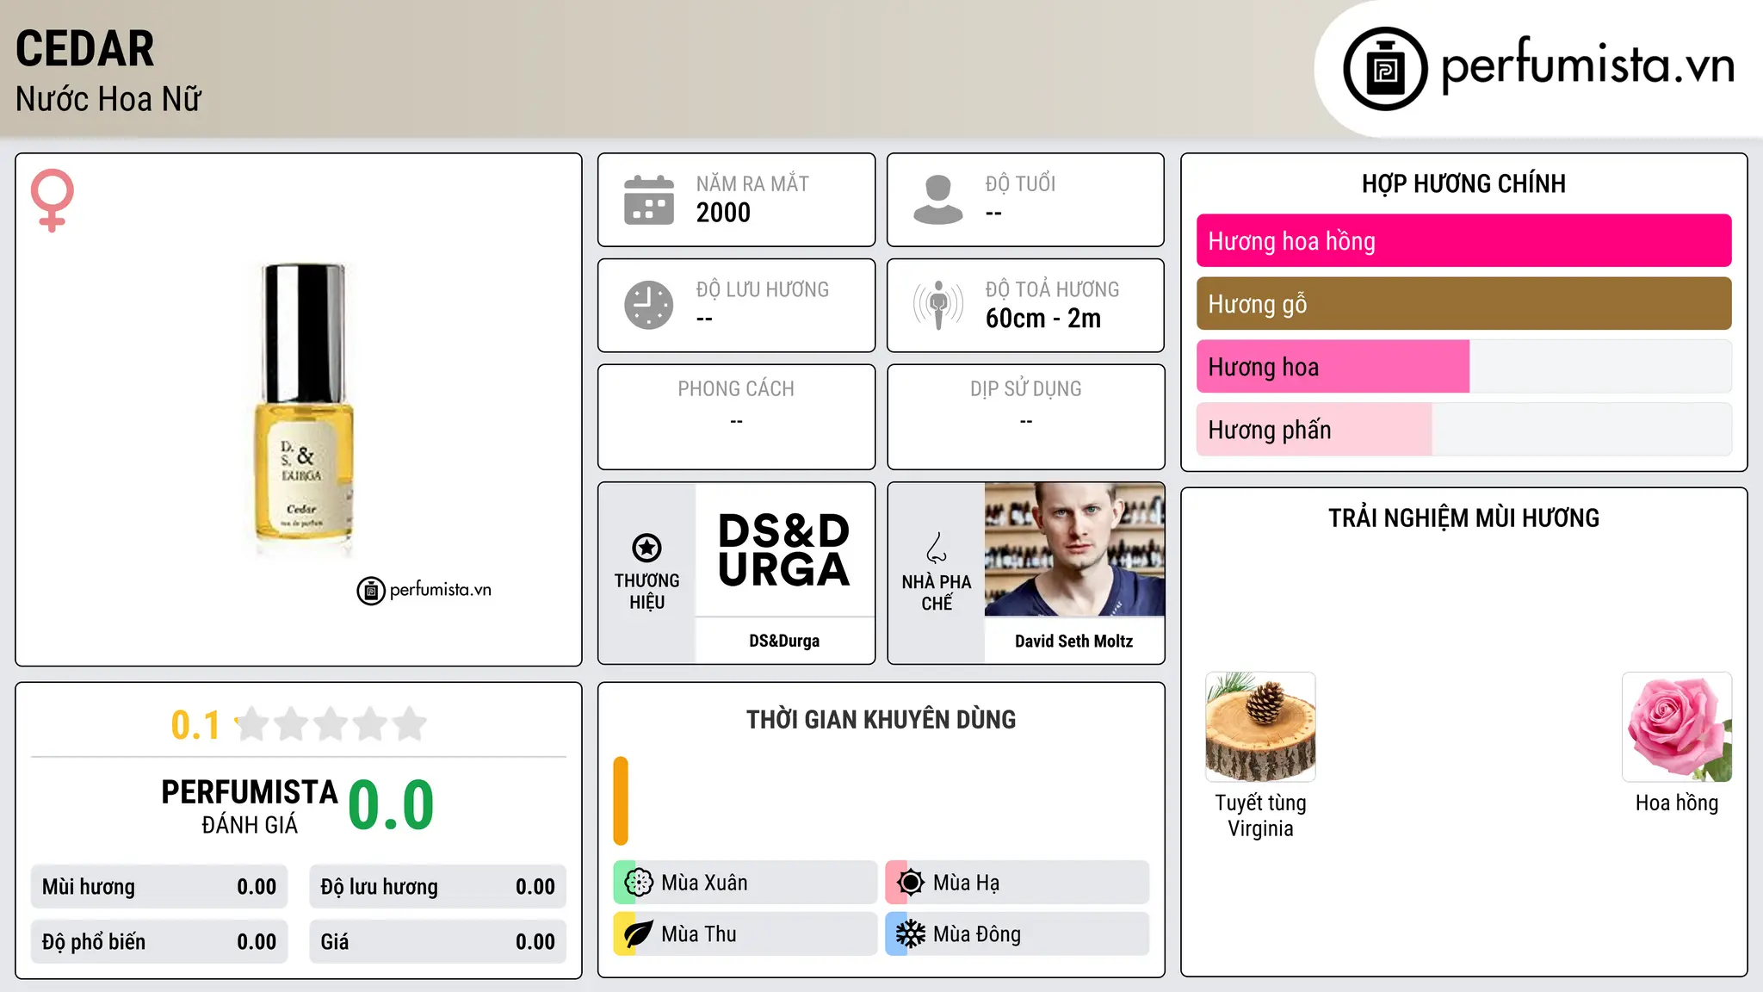Click the release year value 2000
This screenshot has width=1763, height=992.
723,213
